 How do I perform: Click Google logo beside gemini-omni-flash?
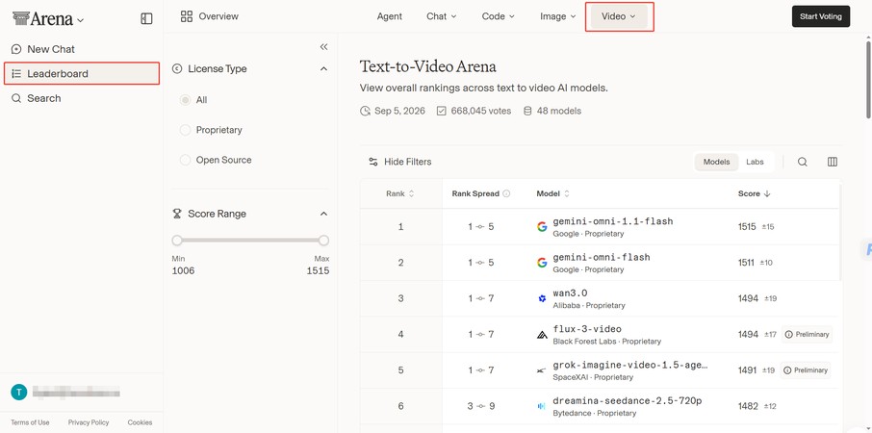click(542, 263)
